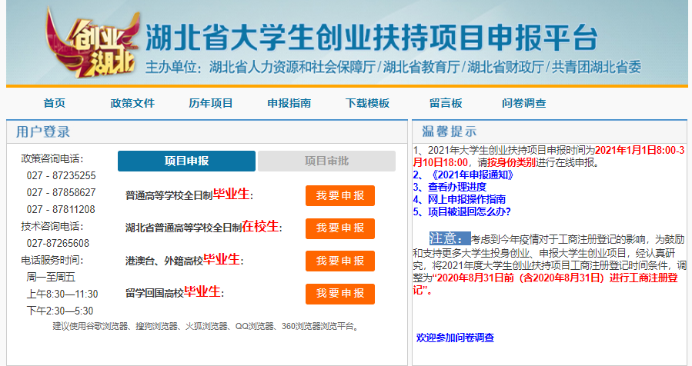The height and width of the screenshot is (366, 692).
Task: Switch to the 项目申报 tab
Action: (186, 161)
